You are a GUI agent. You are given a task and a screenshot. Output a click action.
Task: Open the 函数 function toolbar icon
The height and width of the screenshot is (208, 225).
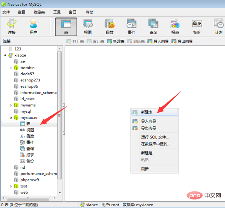(110, 27)
